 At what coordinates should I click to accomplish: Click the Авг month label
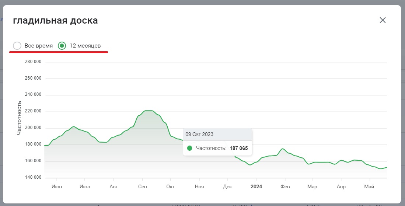(x=114, y=187)
